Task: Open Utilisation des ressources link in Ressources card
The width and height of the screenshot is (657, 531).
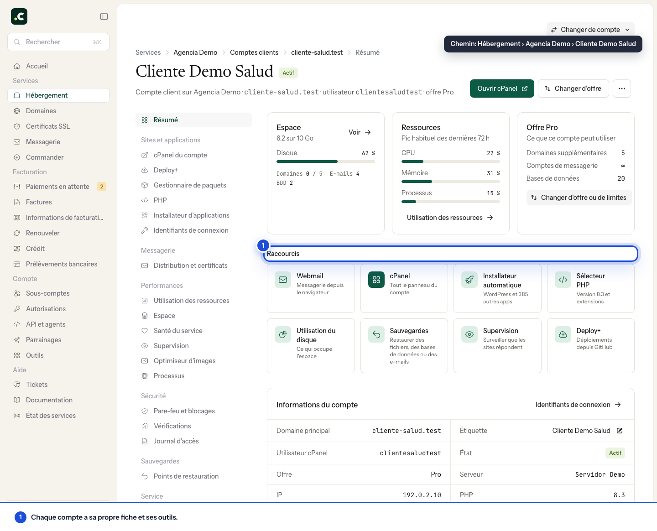Action: pyautogui.click(x=450, y=218)
